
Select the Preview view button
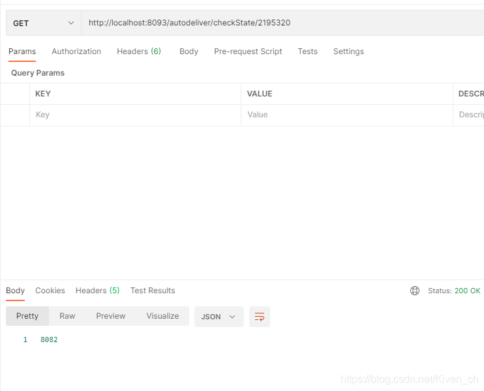(111, 316)
